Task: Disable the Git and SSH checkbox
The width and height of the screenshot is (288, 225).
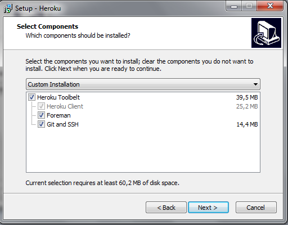Action: click(41, 124)
